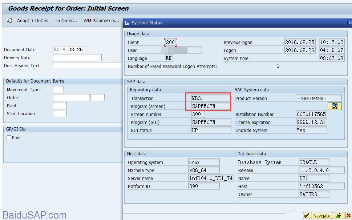
Task: Select the Movement Type input box
Action: pos(58,89)
